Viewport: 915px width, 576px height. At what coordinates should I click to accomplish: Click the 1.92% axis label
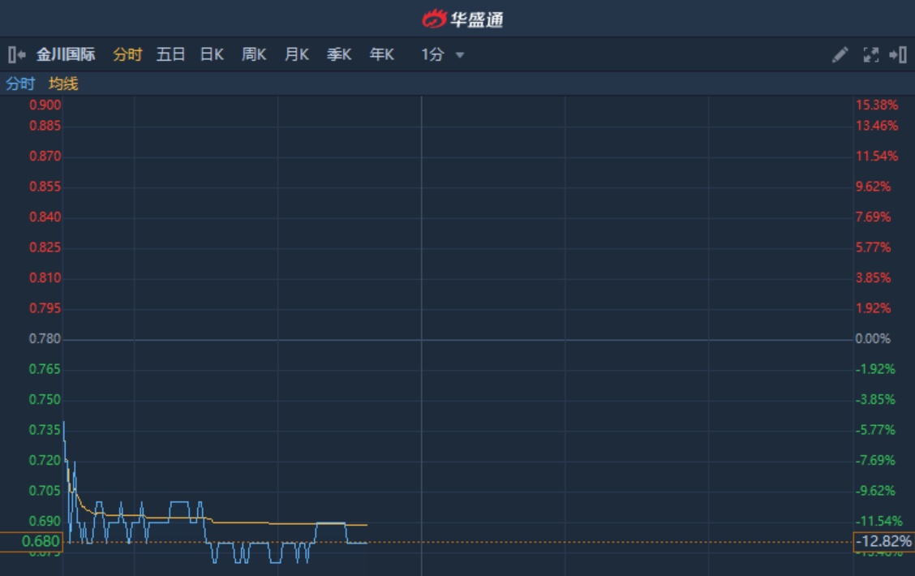point(873,308)
